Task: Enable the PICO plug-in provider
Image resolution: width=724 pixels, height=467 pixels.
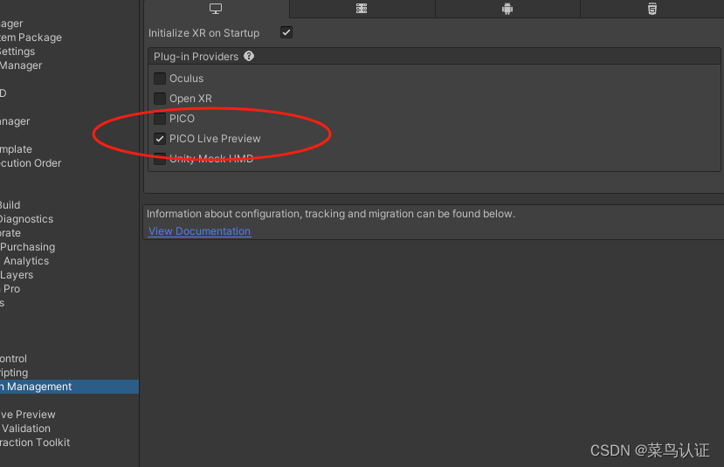Action: pos(160,119)
